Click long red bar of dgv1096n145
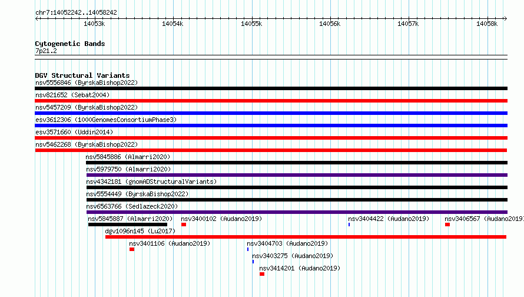 (306, 237)
